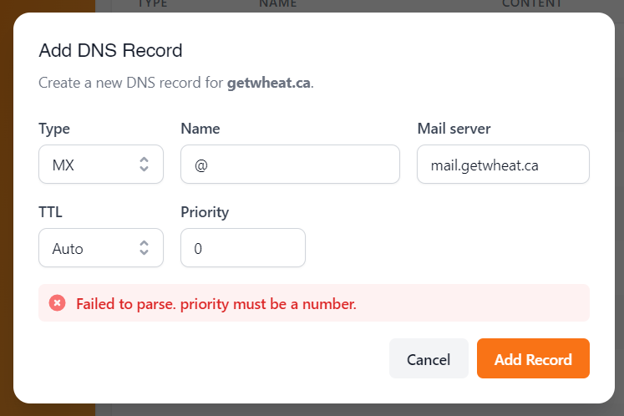Open the TTL dropdown set to Auto

coord(101,247)
